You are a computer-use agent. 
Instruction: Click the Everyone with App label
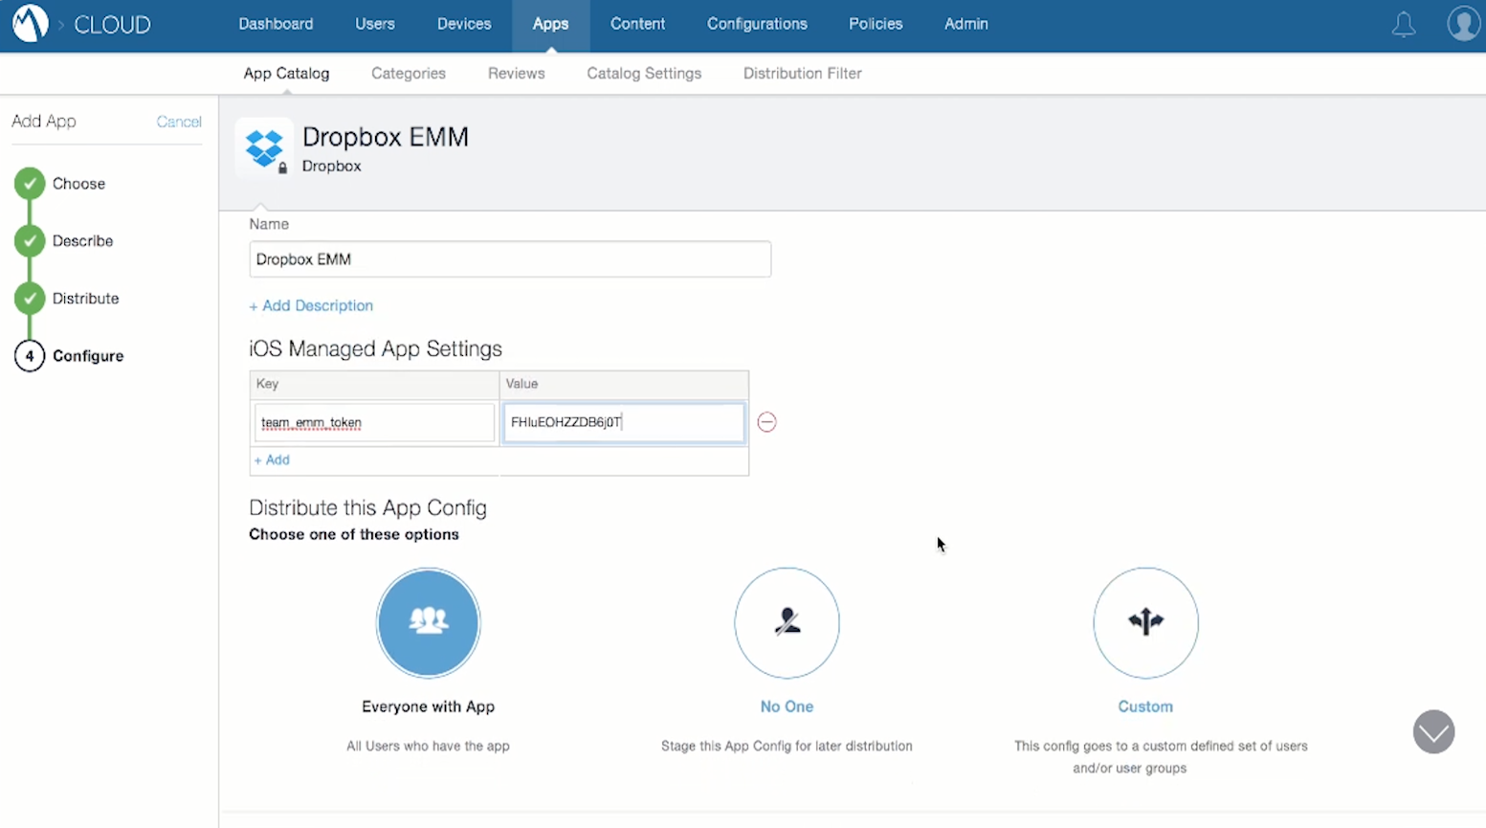click(x=428, y=706)
